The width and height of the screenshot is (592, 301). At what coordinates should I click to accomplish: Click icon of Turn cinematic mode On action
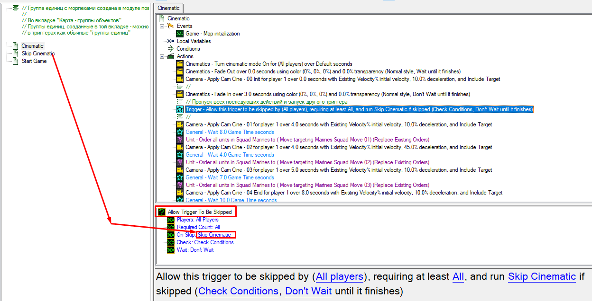point(180,64)
